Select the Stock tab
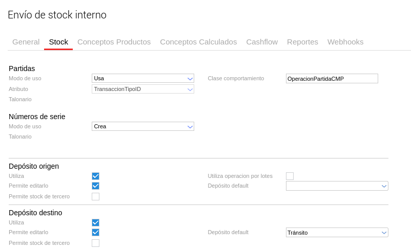The image size is (411, 250). 58,42
